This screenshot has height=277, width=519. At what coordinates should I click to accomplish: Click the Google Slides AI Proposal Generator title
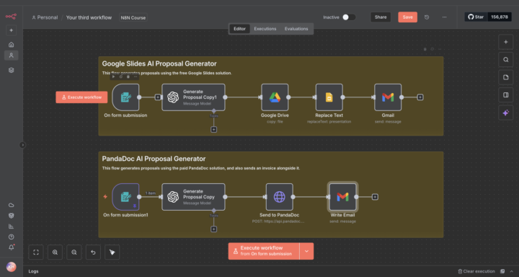159,63
